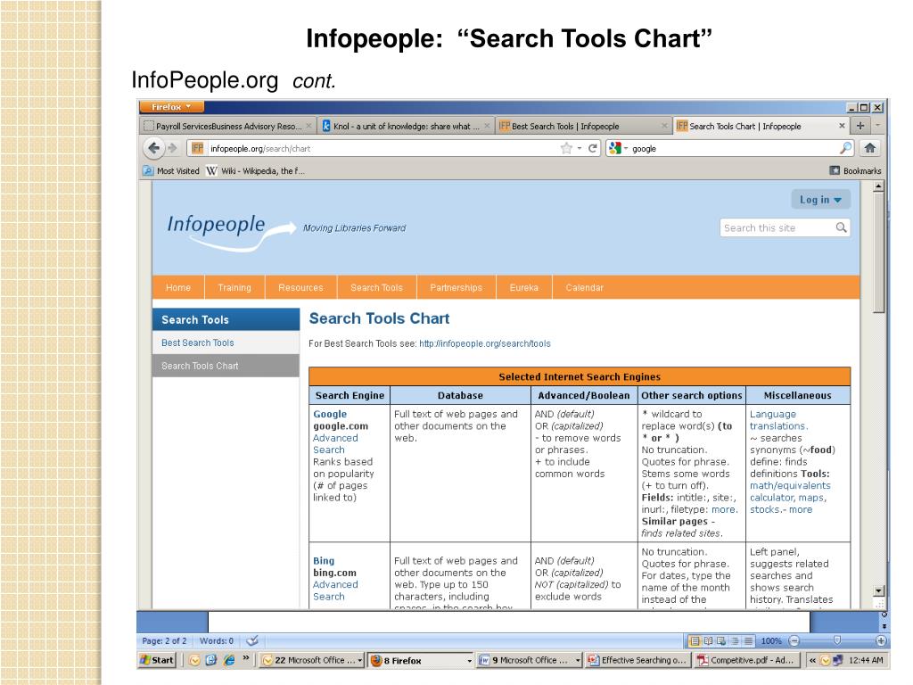The width and height of the screenshot is (913, 685).
Task: Open Language translations link
Action: tap(777, 420)
